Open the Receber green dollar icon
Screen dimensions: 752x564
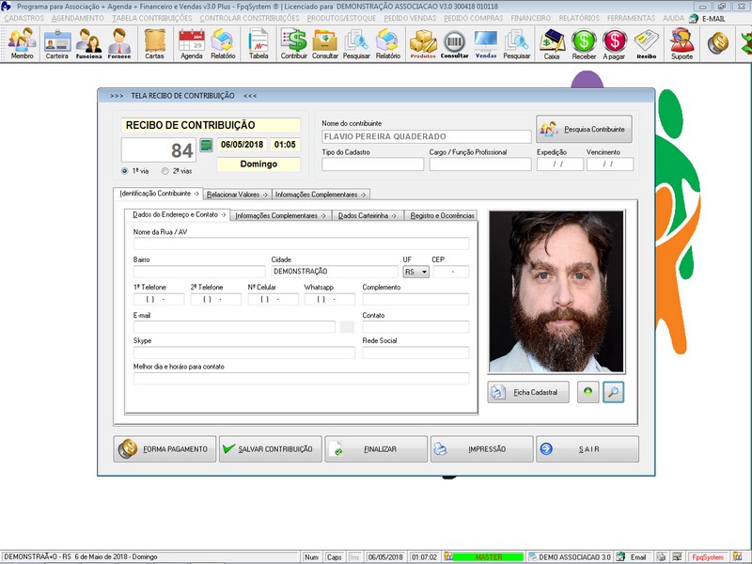click(584, 43)
